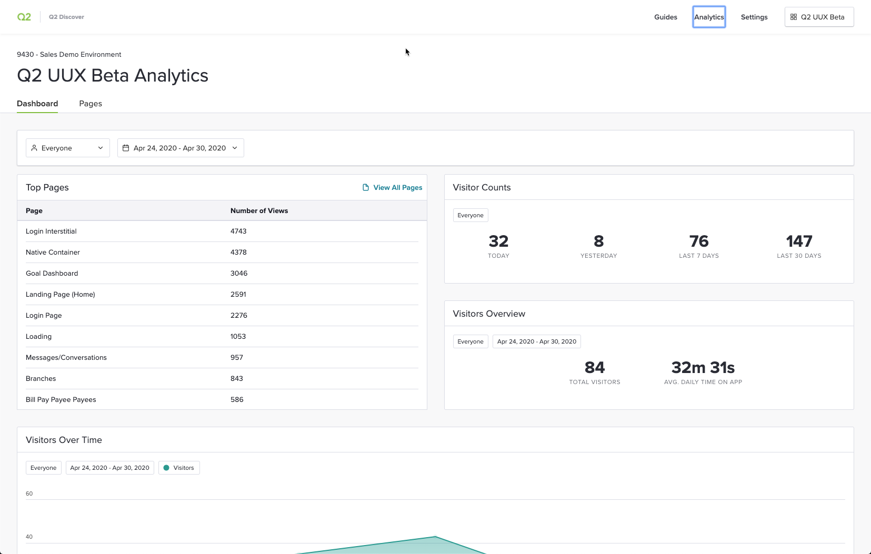The height and width of the screenshot is (554, 871).
Task: Click the 40 axis label on chart
Action: point(29,537)
